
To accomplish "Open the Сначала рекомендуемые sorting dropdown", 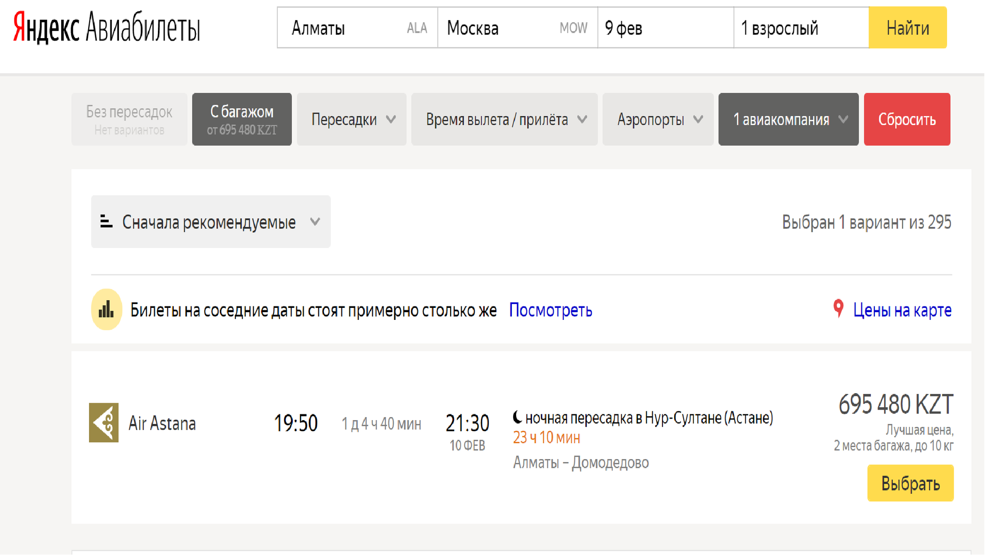I will tap(211, 222).
